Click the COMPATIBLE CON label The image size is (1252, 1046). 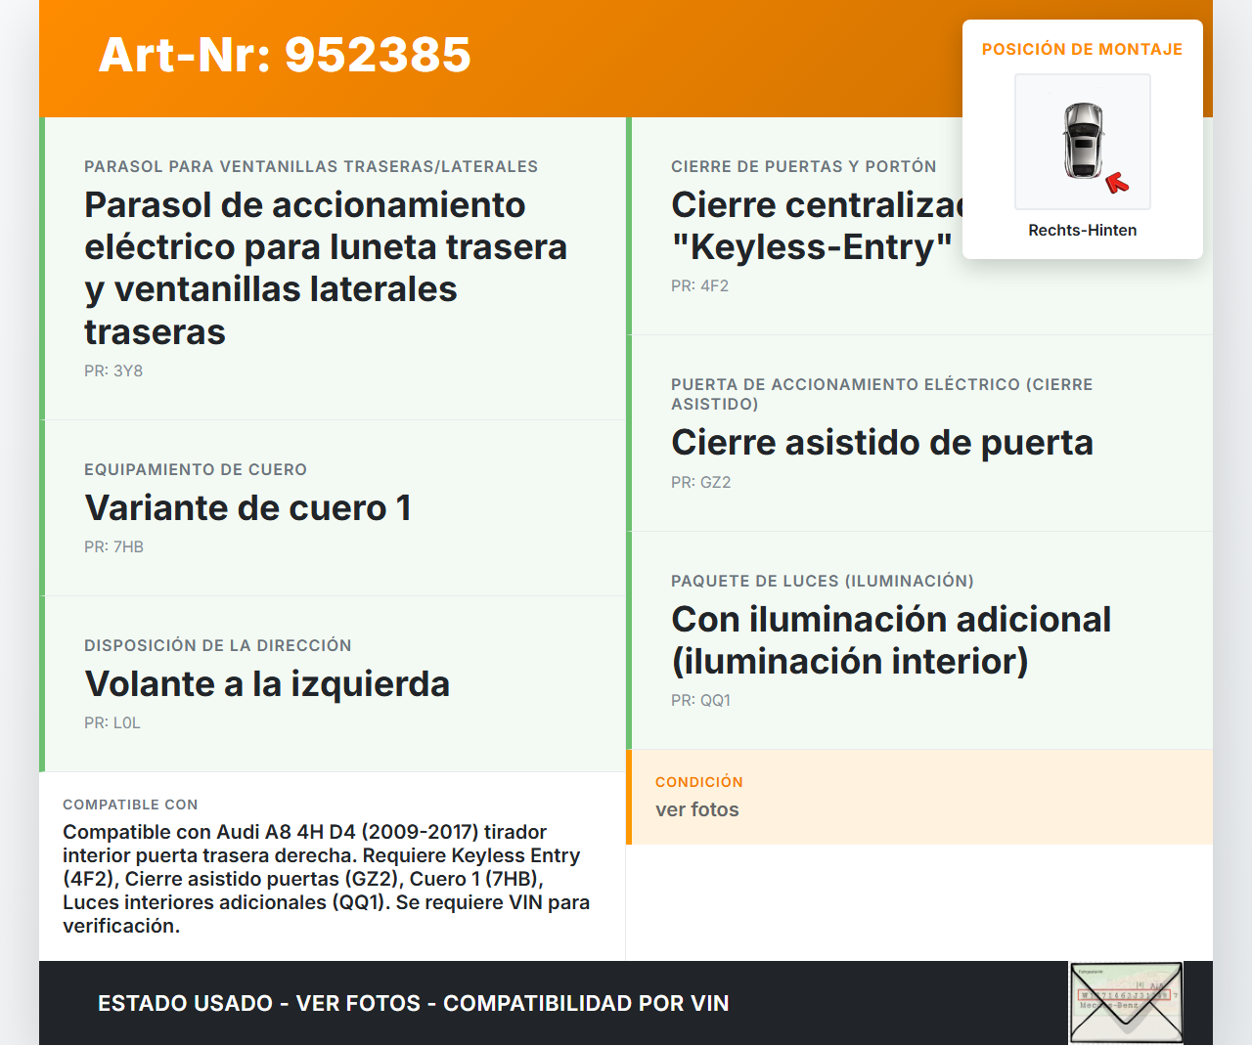click(130, 805)
